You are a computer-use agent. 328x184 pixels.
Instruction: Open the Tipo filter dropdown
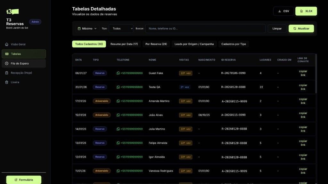(121, 28)
